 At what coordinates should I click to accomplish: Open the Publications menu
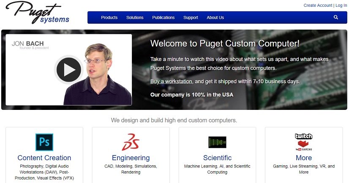pyautogui.click(x=164, y=18)
